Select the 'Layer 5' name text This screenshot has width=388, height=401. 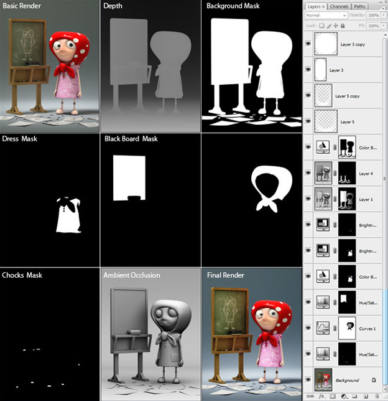click(348, 122)
